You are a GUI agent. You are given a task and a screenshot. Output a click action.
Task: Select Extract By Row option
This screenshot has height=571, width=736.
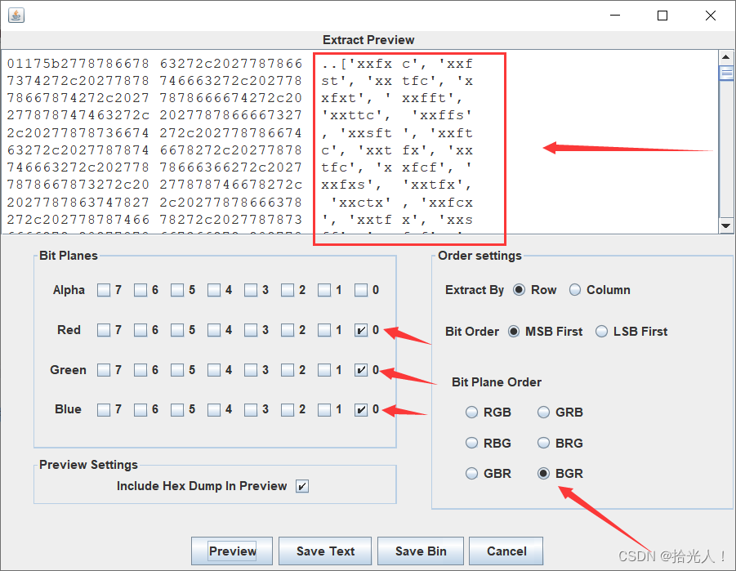[x=519, y=290]
